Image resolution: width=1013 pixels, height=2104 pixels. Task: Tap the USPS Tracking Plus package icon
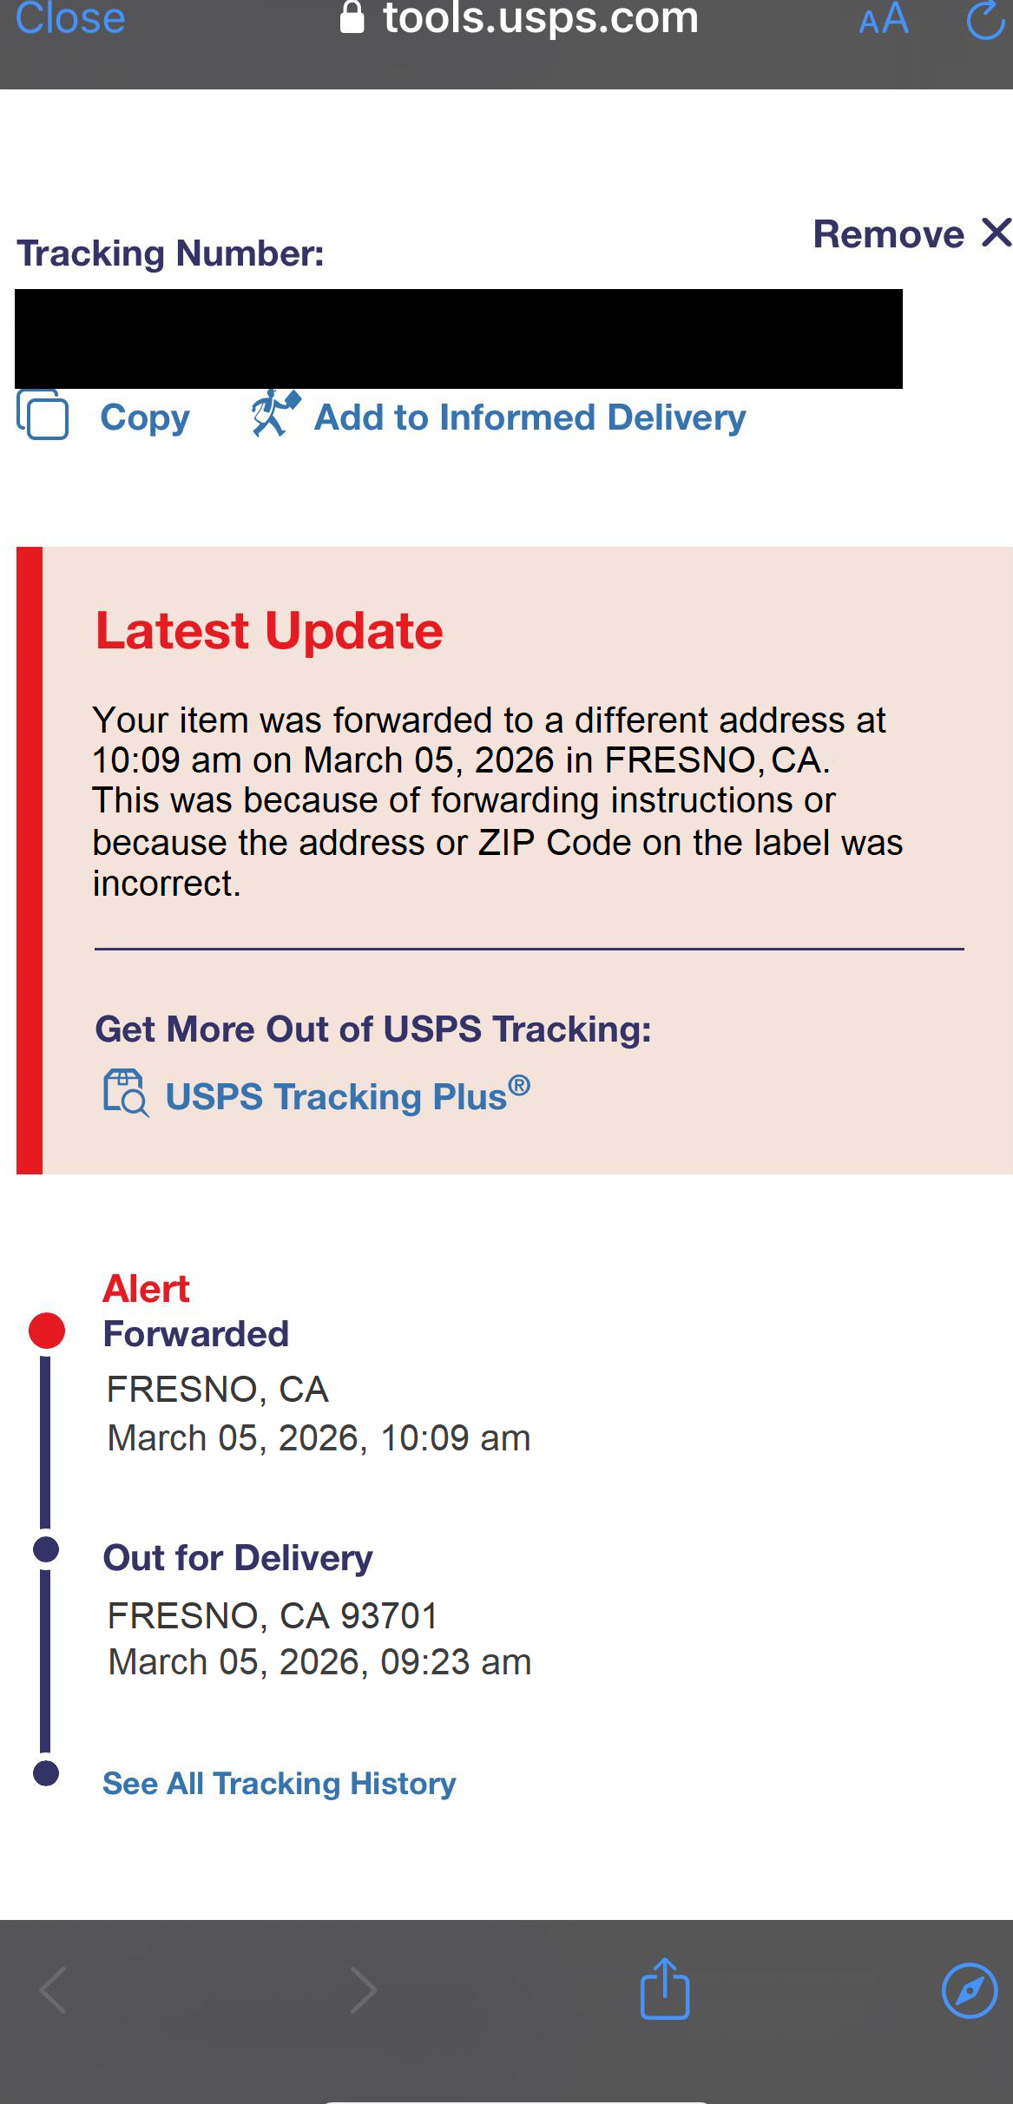tap(126, 1093)
